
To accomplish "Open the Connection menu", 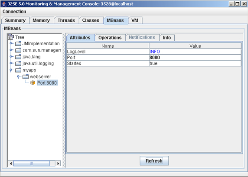I will point(14,12).
